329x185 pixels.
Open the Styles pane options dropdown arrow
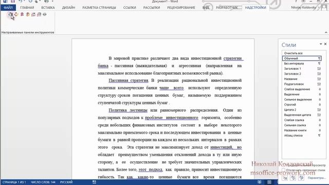pos(321,44)
